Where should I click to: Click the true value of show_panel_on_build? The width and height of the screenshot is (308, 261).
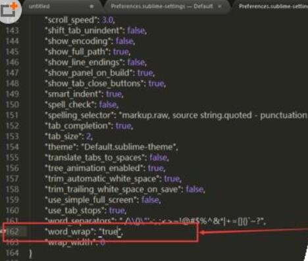point(145,73)
